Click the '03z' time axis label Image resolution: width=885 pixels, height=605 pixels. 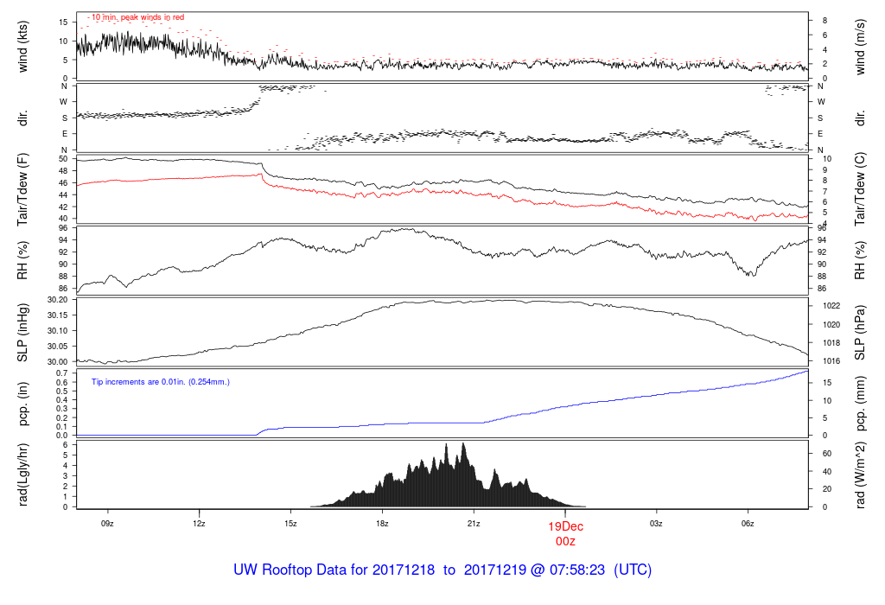(656, 524)
